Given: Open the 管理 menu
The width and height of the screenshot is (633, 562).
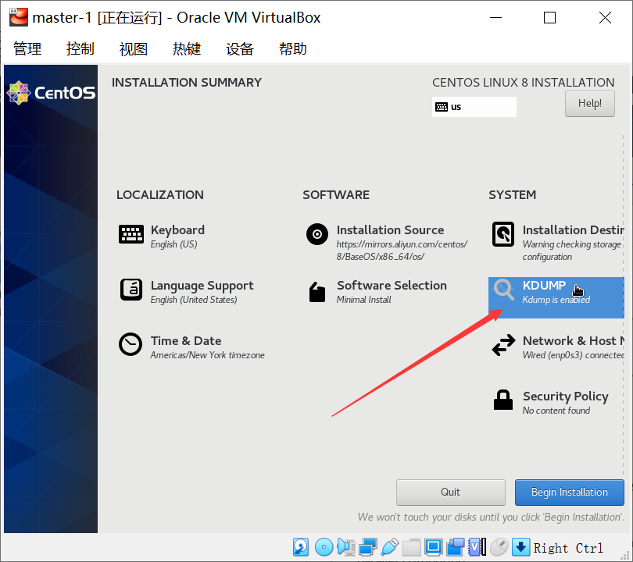Looking at the screenshot, I should click(x=27, y=48).
